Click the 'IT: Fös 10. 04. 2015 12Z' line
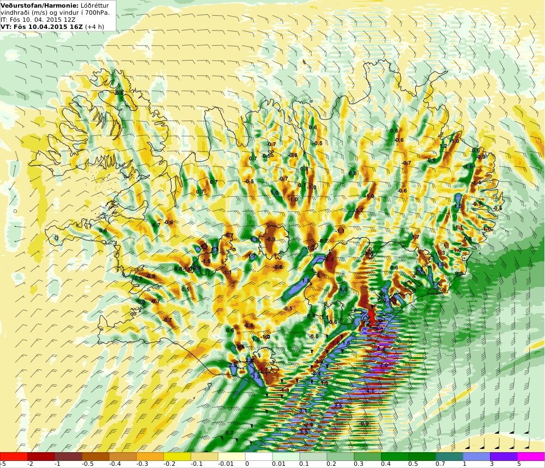545x468 pixels. pyautogui.click(x=38, y=20)
